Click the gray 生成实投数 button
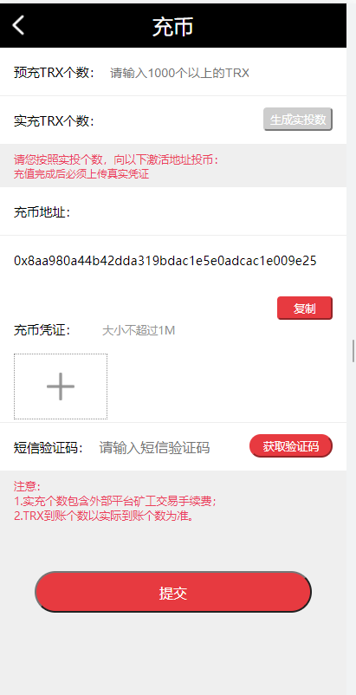 pos(298,120)
